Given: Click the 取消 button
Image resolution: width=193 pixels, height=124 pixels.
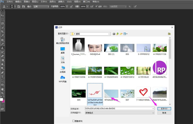Looking at the screenshot, I should [164, 113].
